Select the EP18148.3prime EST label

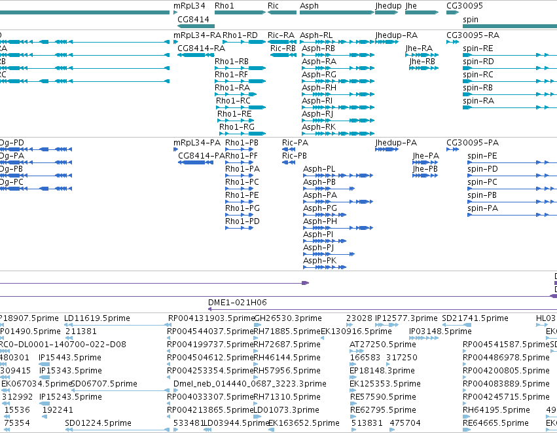[x=382, y=371]
